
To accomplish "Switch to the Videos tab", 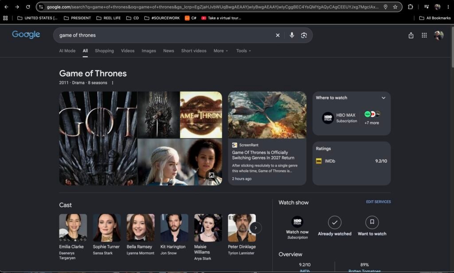I will click(x=128, y=51).
